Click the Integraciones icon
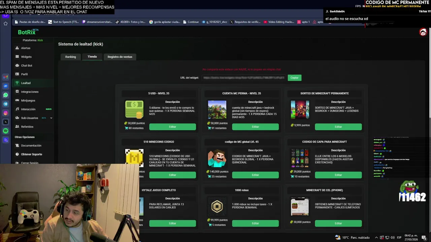431x242 pixels. 17,92
